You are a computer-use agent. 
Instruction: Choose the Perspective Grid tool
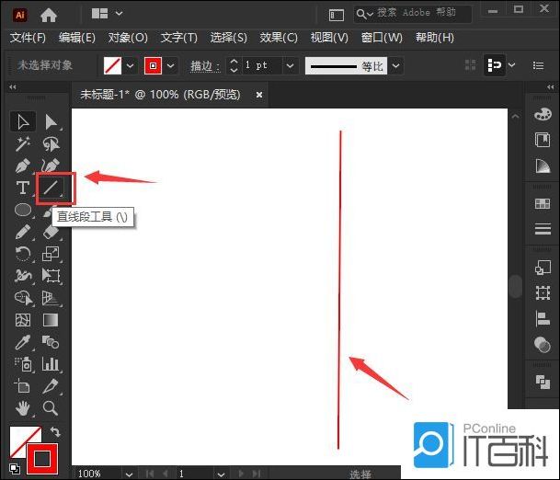[x=51, y=298]
